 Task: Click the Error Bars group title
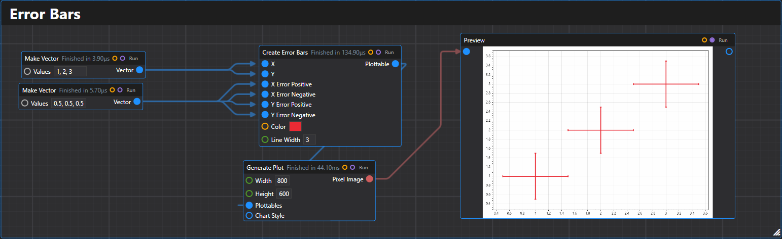click(x=45, y=14)
